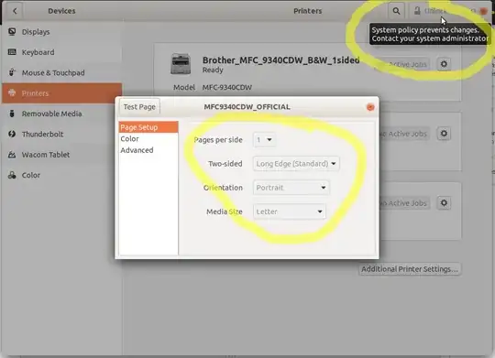495x358 pixels.
Task: Open gear settings for Brother_MFC_9340CDW printer
Action: tap(444, 64)
